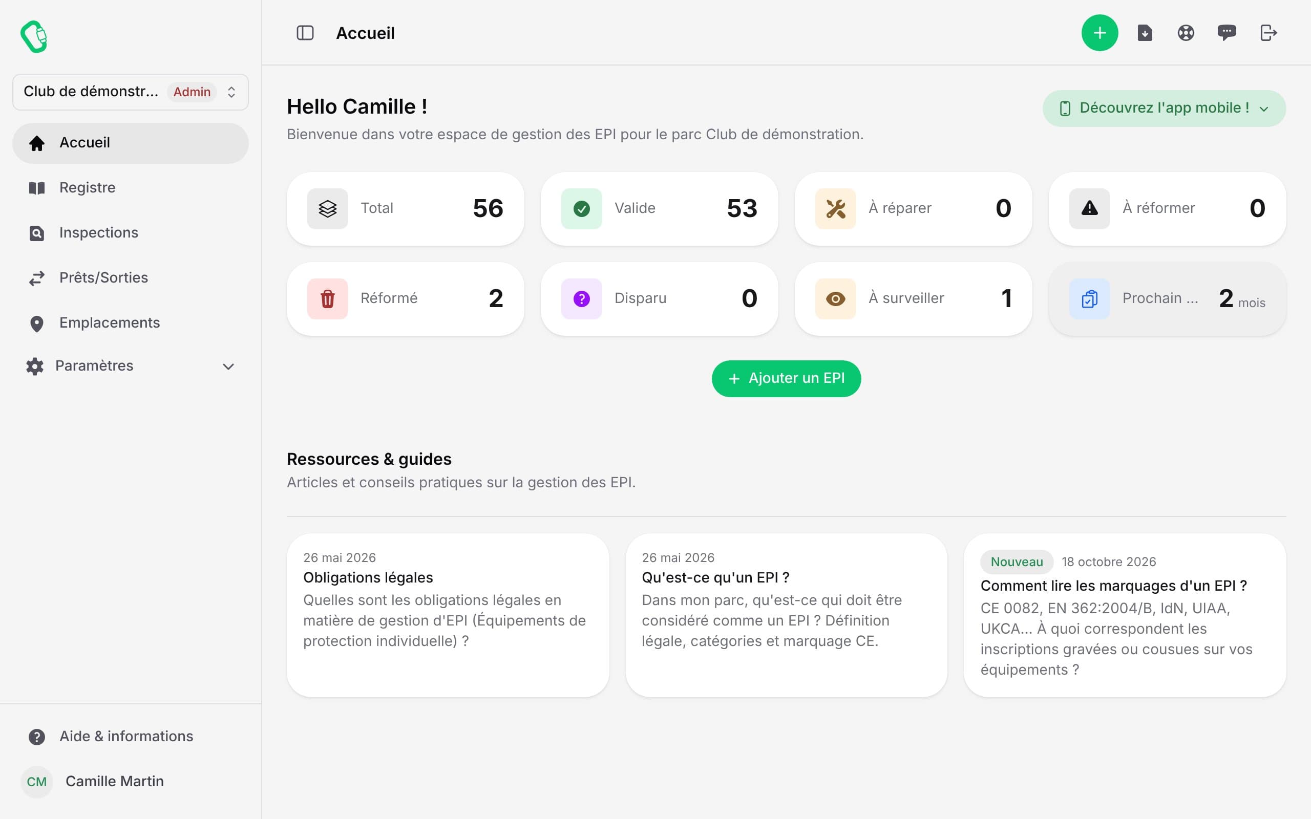Click the À réparer tools icon
This screenshot has width=1311, height=819.
tap(835, 208)
